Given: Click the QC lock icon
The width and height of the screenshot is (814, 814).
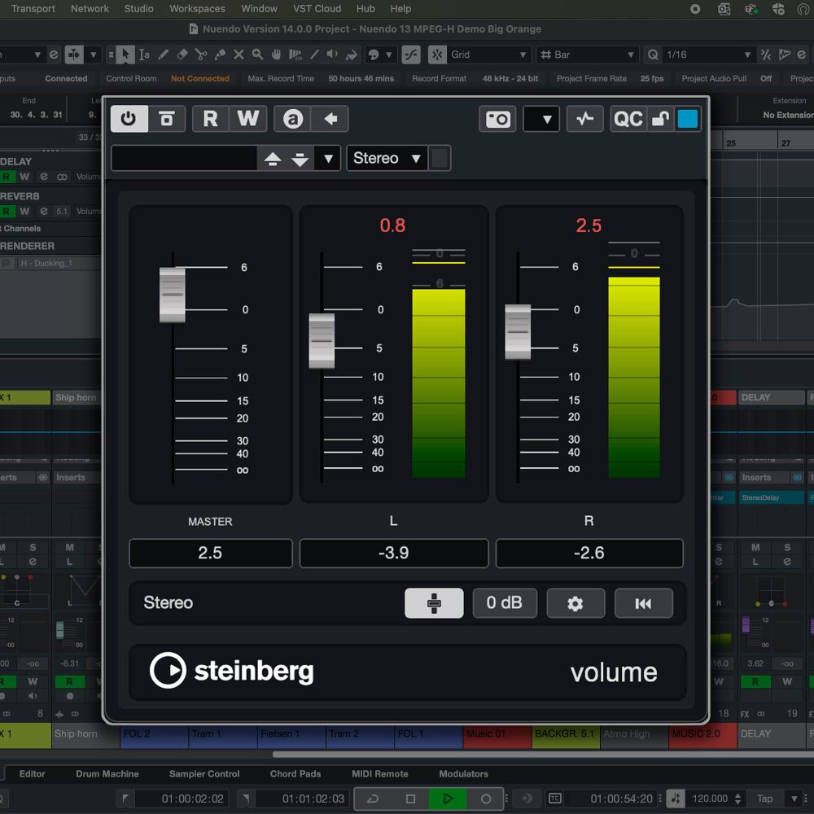Looking at the screenshot, I should coord(660,119).
